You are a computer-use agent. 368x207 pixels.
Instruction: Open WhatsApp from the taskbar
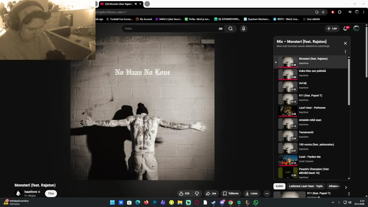[256, 202]
